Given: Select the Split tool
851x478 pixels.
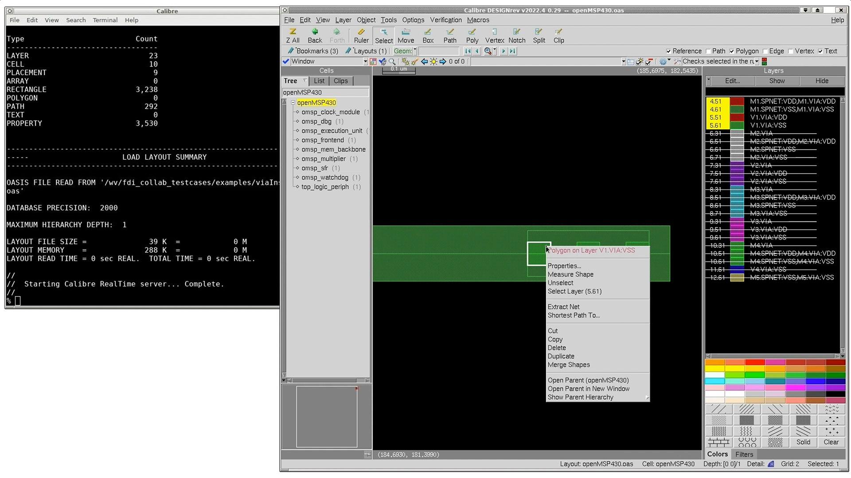Looking at the screenshot, I should [539, 35].
